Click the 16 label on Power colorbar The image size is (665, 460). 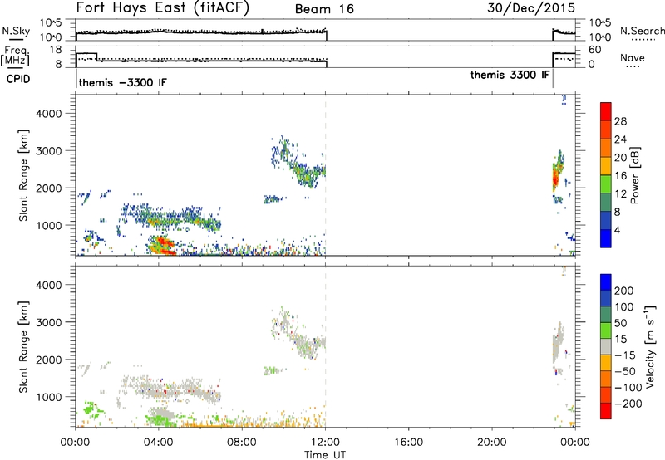620,176
